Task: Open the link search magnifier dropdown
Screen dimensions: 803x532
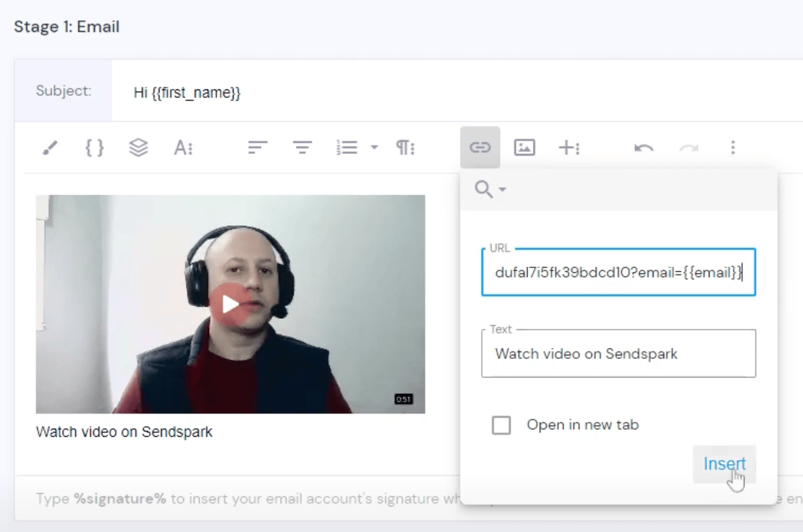Action: 490,189
